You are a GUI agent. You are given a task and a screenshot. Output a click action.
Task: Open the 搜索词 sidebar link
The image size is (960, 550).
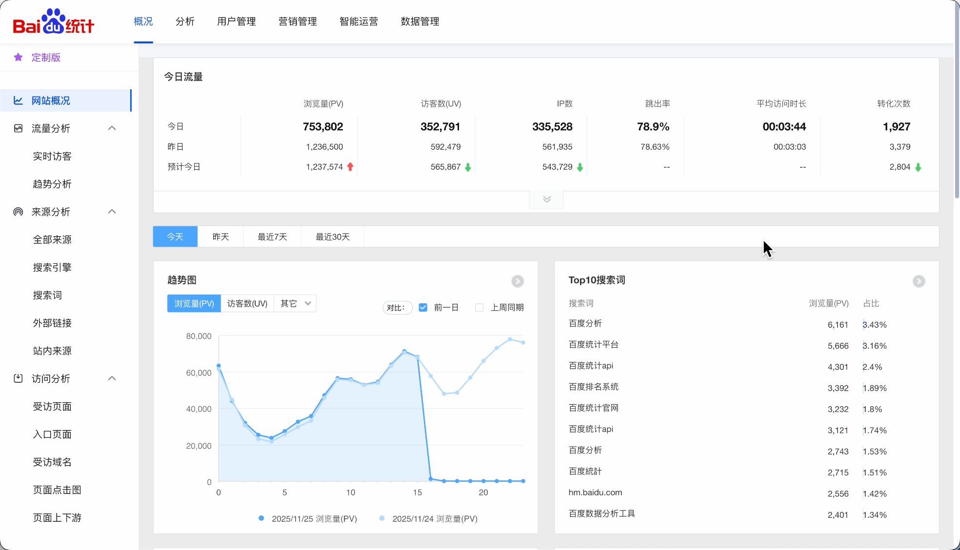coord(47,295)
